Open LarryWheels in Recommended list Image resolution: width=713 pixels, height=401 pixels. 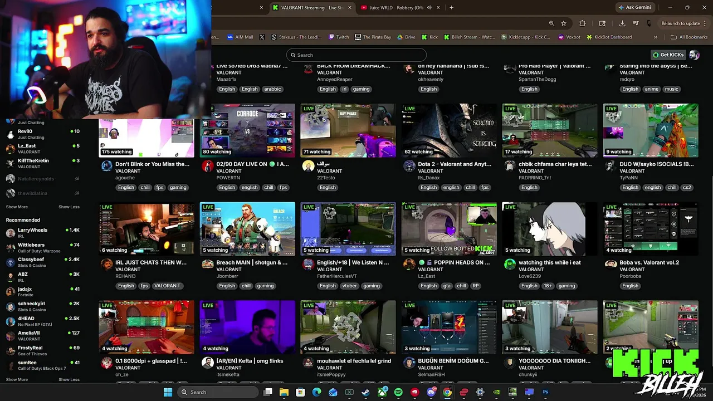pos(42,233)
